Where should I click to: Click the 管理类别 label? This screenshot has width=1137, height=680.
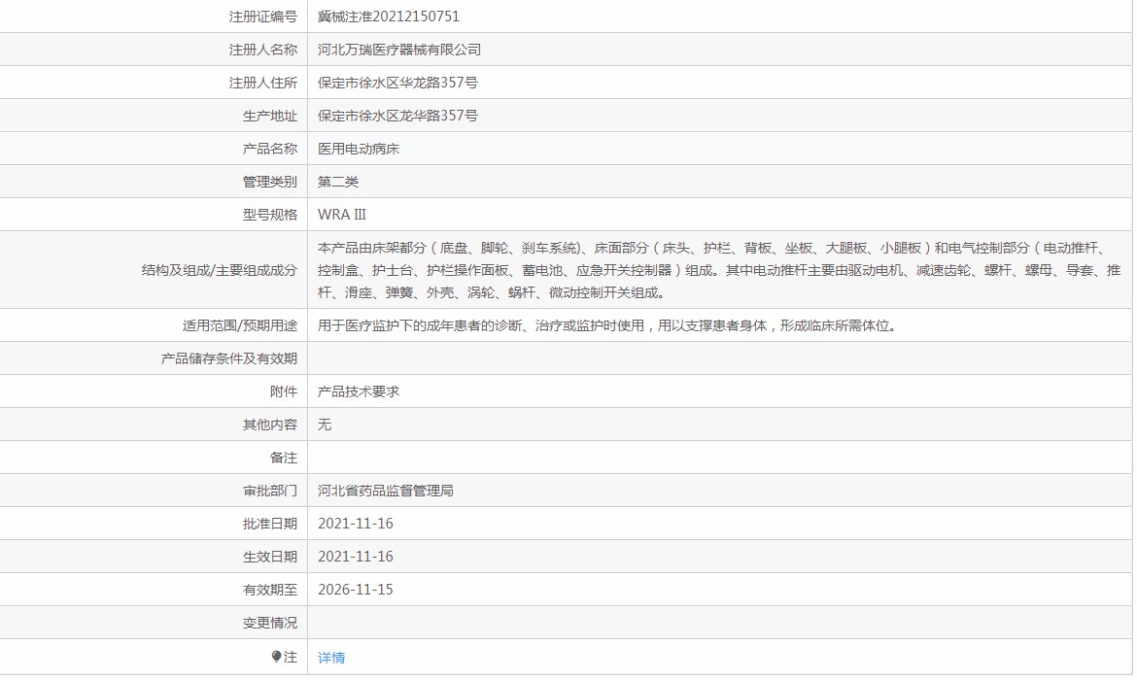270,182
